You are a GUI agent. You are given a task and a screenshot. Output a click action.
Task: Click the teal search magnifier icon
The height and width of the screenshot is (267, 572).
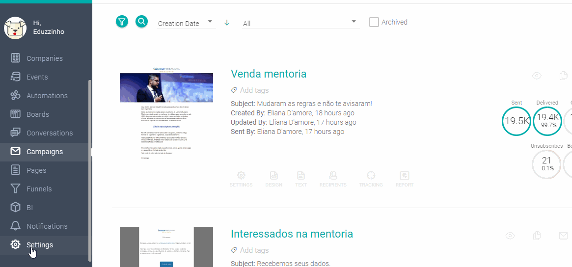(x=141, y=22)
